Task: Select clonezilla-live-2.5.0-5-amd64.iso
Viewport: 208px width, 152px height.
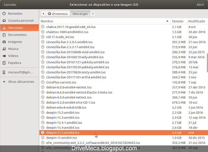Action: 123,42
